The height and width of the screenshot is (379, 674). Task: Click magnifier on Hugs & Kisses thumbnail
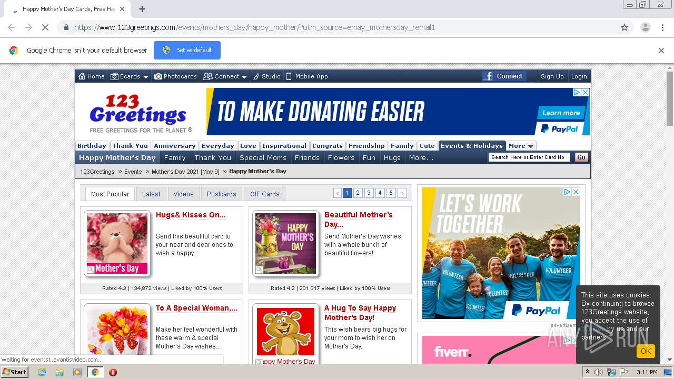pyautogui.click(x=91, y=270)
